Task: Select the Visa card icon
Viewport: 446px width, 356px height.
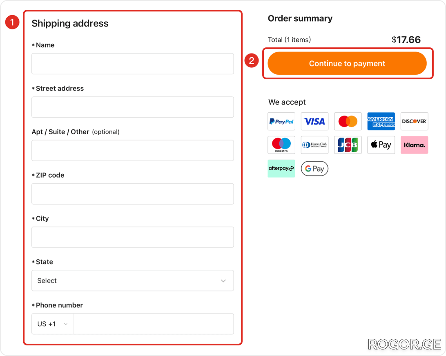Action: pos(314,121)
